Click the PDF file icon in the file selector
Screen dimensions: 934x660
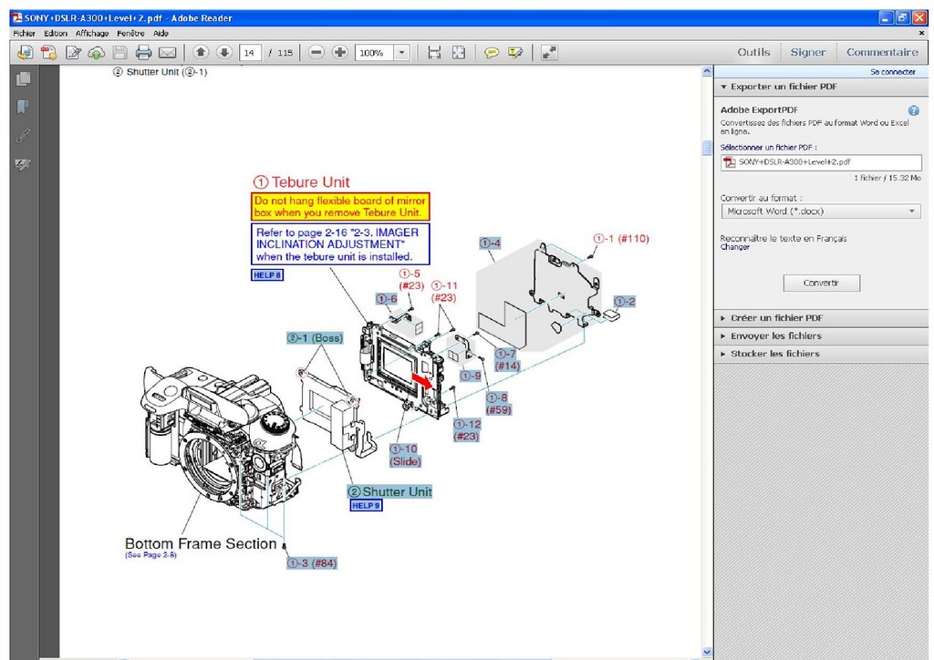(729, 162)
